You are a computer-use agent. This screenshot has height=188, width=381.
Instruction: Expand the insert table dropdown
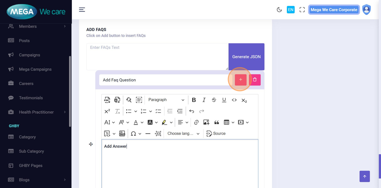tap(233, 122)
